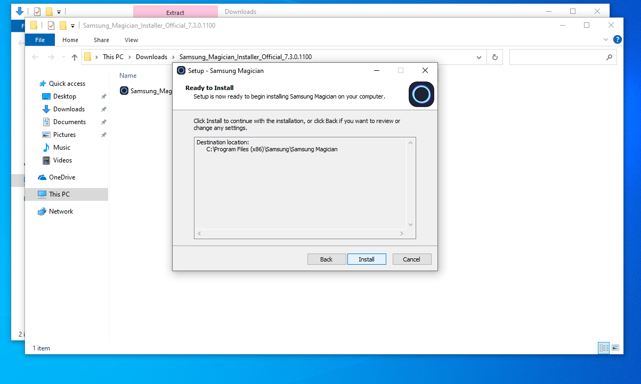Viewport: 641px width, 384px height.
Task: Click Back in the setup dialog
Action: click(327, 259)
